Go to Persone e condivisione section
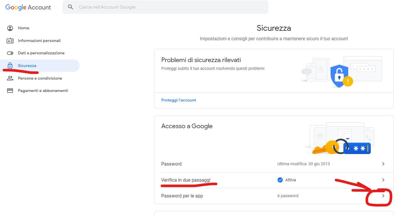Image resolution: width=396 pixels, height=217 pixels. [x=40, y=78]
